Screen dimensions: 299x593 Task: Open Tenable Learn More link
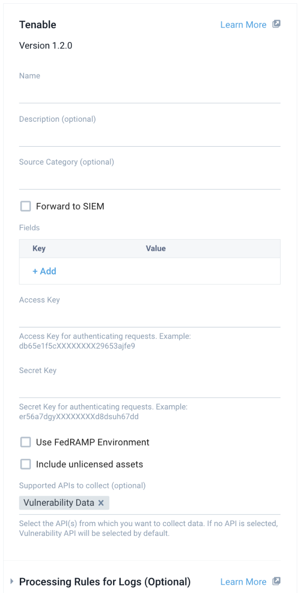(243, 25)
